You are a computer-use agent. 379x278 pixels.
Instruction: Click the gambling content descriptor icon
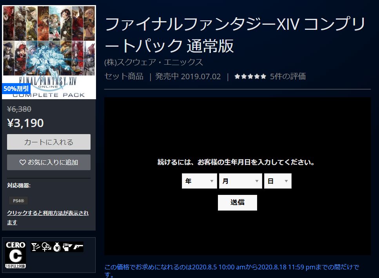56,247
